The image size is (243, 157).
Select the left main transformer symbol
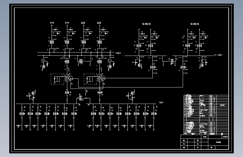click(x=69, y=78)
